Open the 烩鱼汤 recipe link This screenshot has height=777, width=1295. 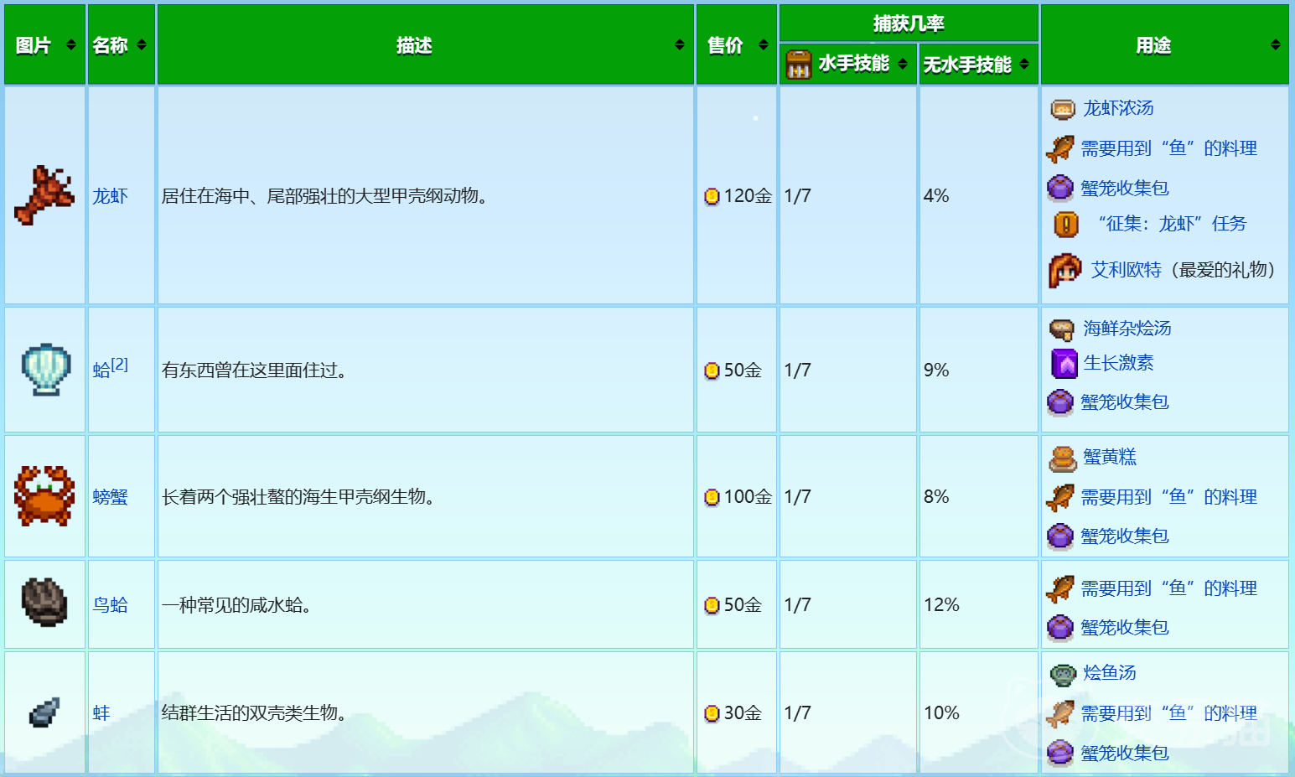pyautogui.click(x=1110, y=673)
